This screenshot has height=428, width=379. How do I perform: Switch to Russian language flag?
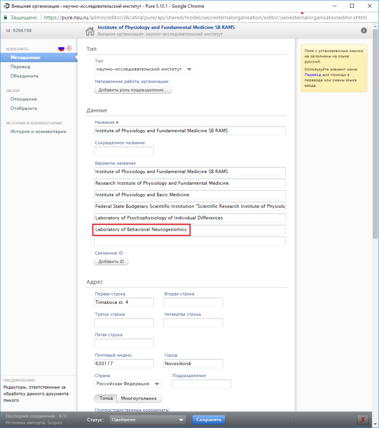pyautogui.click(x=61, y=49)
